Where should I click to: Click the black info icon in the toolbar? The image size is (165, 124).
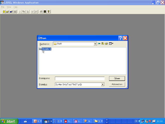point(45,12)
